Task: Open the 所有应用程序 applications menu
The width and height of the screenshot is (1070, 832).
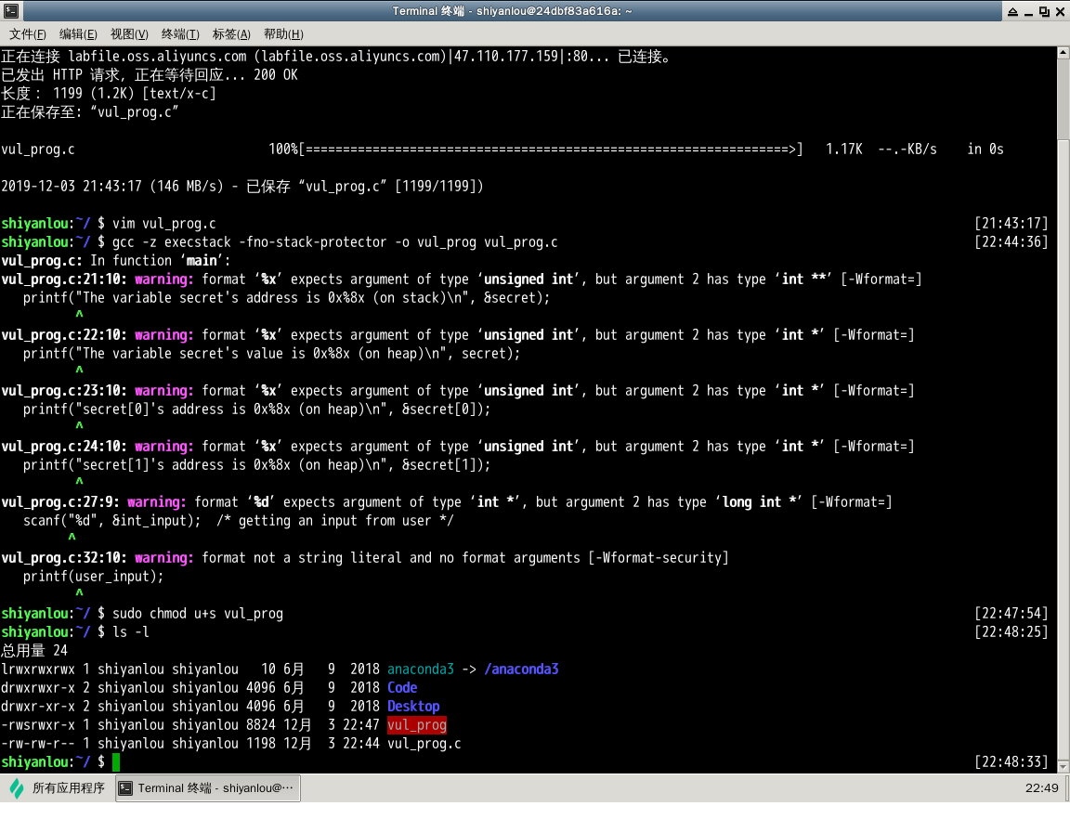Action: tap(58, 788)
